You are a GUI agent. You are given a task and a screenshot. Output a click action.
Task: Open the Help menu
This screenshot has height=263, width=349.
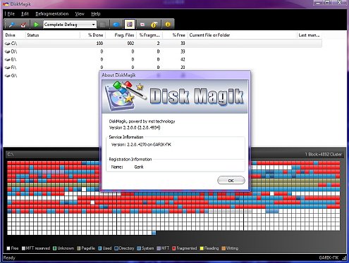(96, 14)
